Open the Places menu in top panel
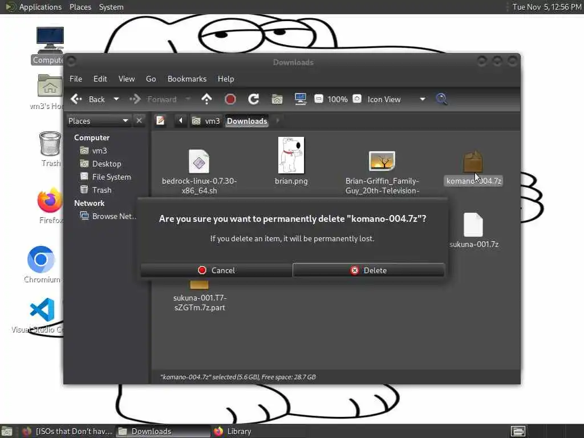 point(80,7)
